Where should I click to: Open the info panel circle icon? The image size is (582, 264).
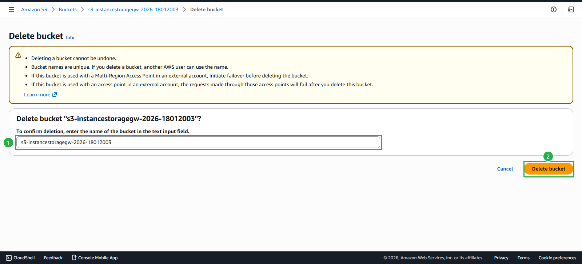point(554,9)
